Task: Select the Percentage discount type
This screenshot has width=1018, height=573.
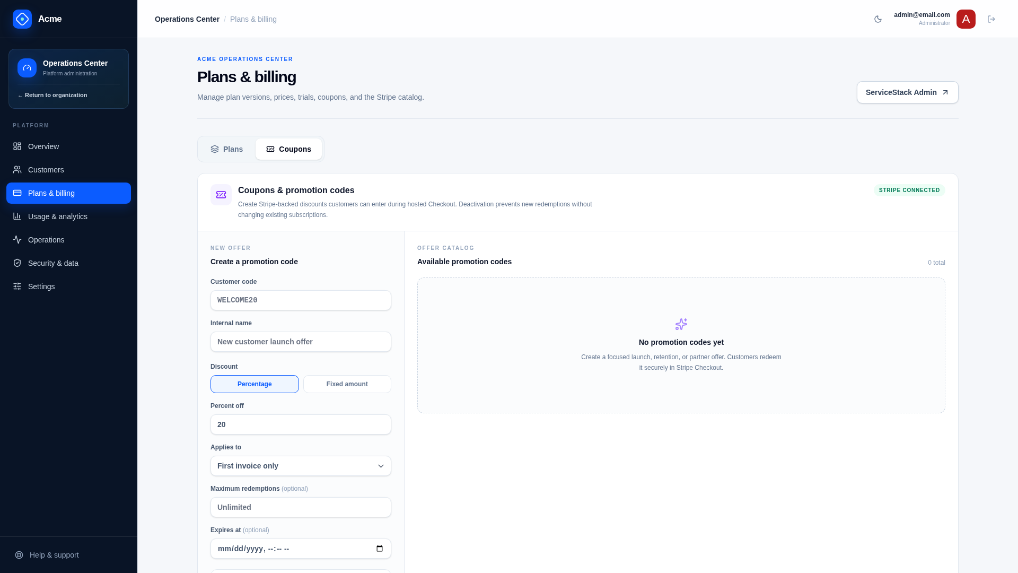Action: (254, 384)
